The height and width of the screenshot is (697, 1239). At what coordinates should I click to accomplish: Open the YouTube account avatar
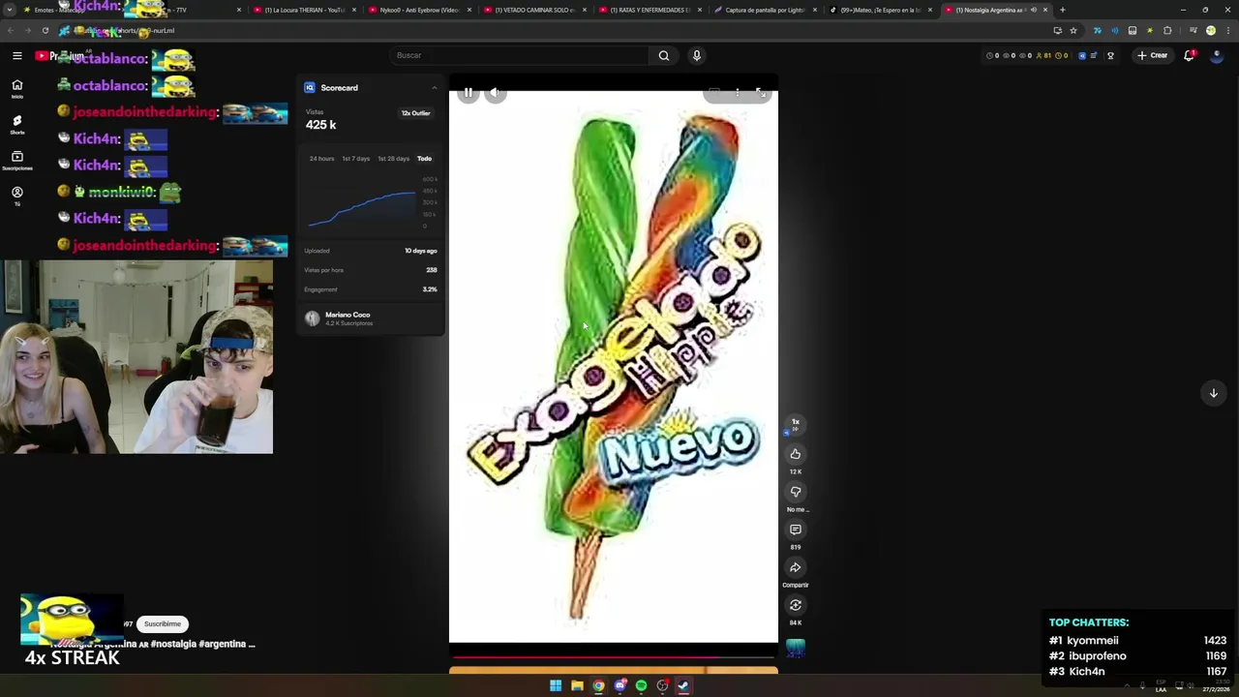1217,55
